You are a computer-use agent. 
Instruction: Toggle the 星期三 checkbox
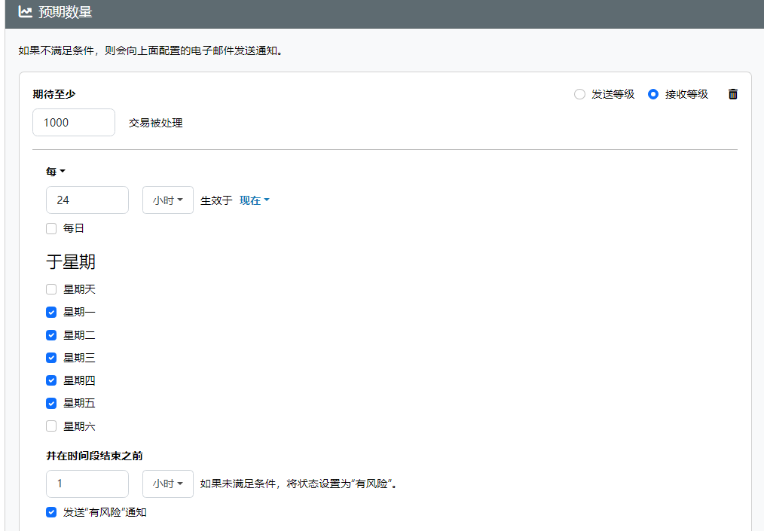pos(51,358)
